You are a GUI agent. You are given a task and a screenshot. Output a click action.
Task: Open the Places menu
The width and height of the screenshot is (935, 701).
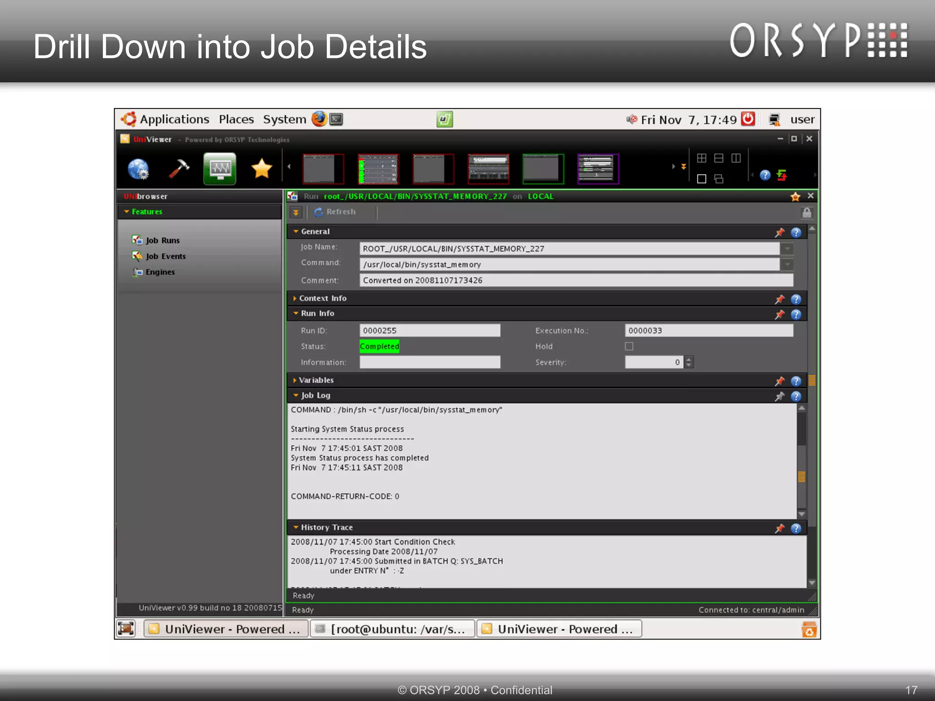(x=236, y=119)
